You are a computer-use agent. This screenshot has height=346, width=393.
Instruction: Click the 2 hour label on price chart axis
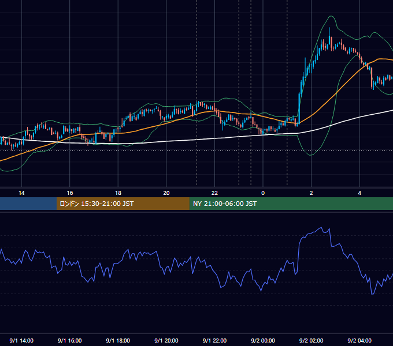pos(312,193)
